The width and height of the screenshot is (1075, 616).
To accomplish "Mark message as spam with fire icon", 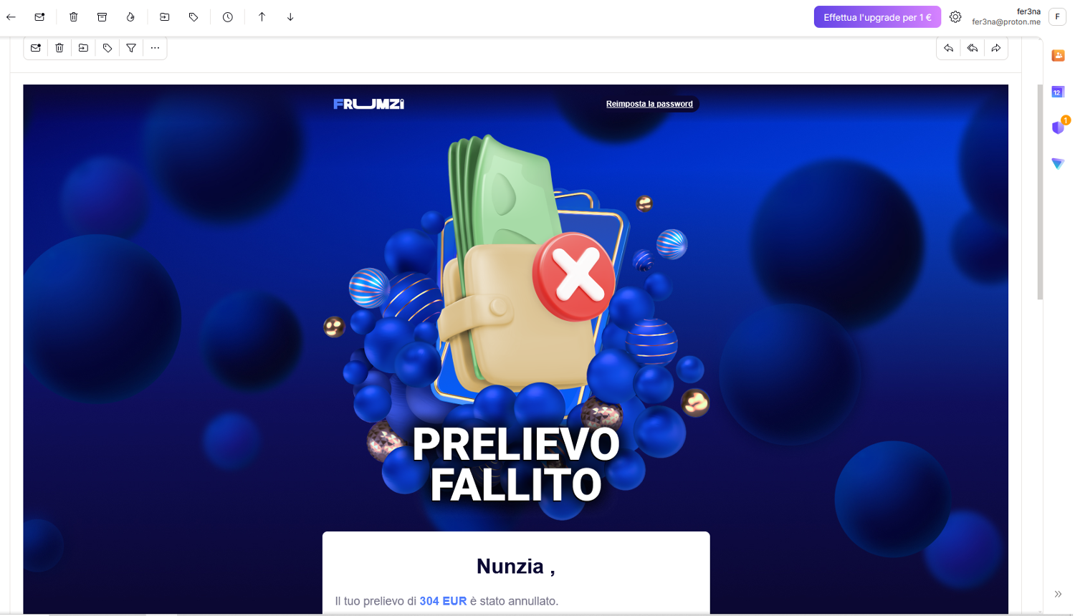I will (x=130, y=16).
